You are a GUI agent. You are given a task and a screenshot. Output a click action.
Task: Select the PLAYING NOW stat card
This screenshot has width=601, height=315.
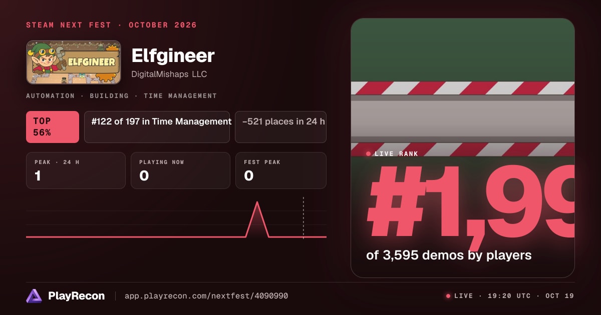tap(180, 170)
